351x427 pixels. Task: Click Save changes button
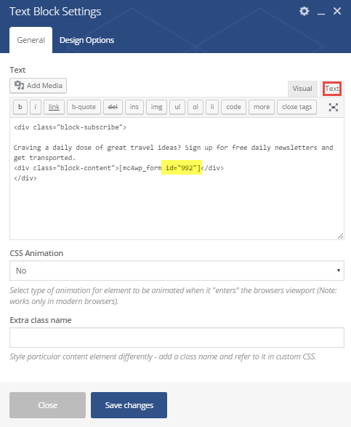tap(129, 405)
